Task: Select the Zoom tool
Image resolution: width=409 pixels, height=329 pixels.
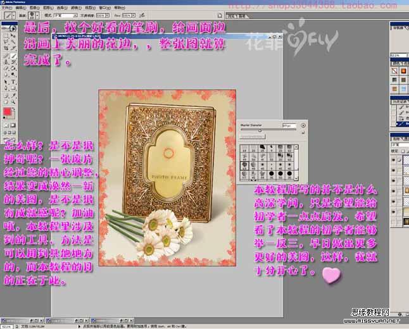Action: [13, 102]
